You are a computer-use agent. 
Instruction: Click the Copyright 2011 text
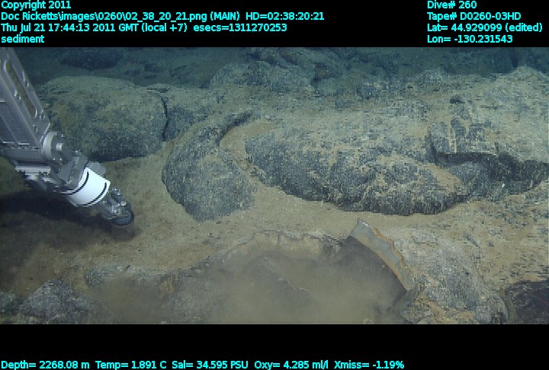click(37, 5)
